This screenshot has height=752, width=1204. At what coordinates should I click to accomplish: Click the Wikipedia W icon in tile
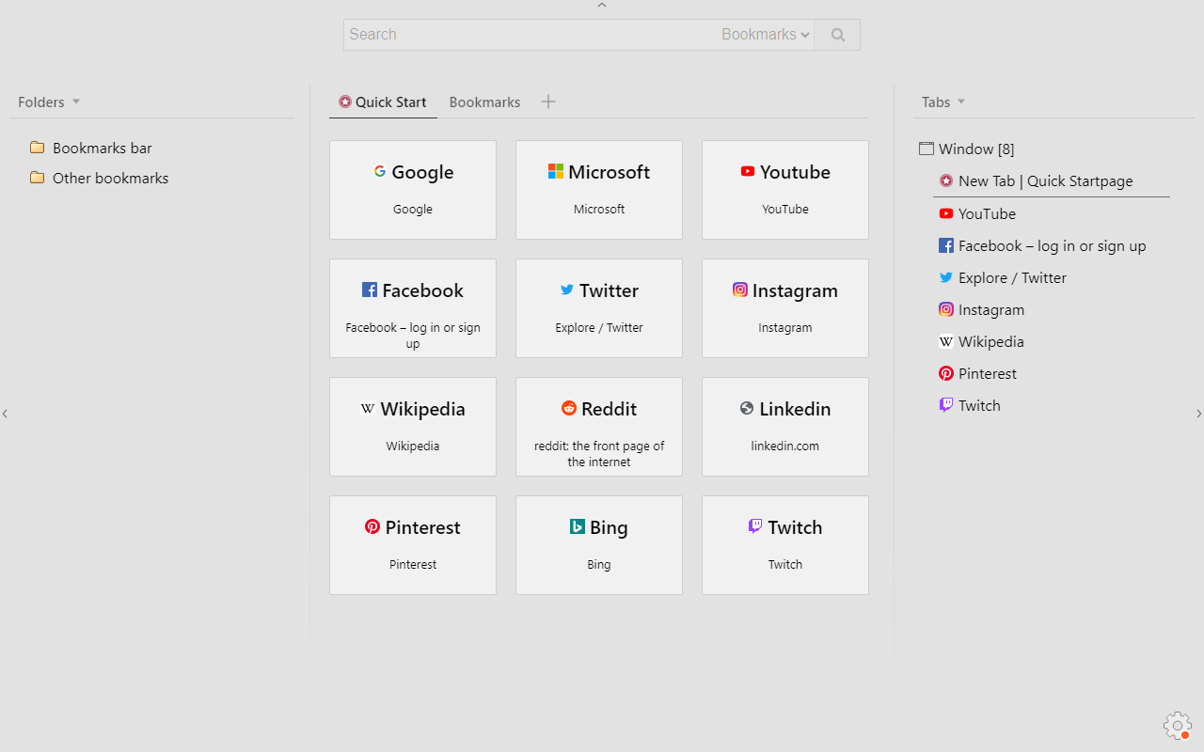(368, 408)
